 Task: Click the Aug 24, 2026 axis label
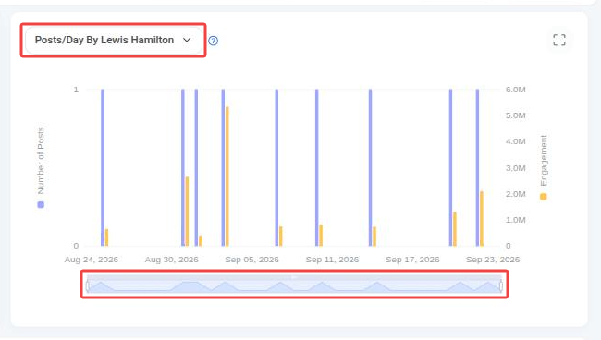[x=92, y=260]
